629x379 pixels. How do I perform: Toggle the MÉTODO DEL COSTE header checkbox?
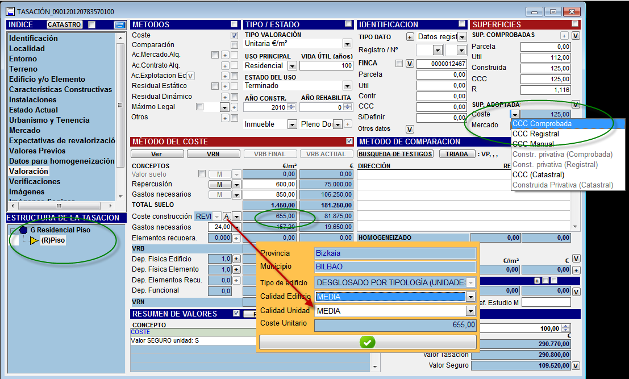[x=349, y=141]
